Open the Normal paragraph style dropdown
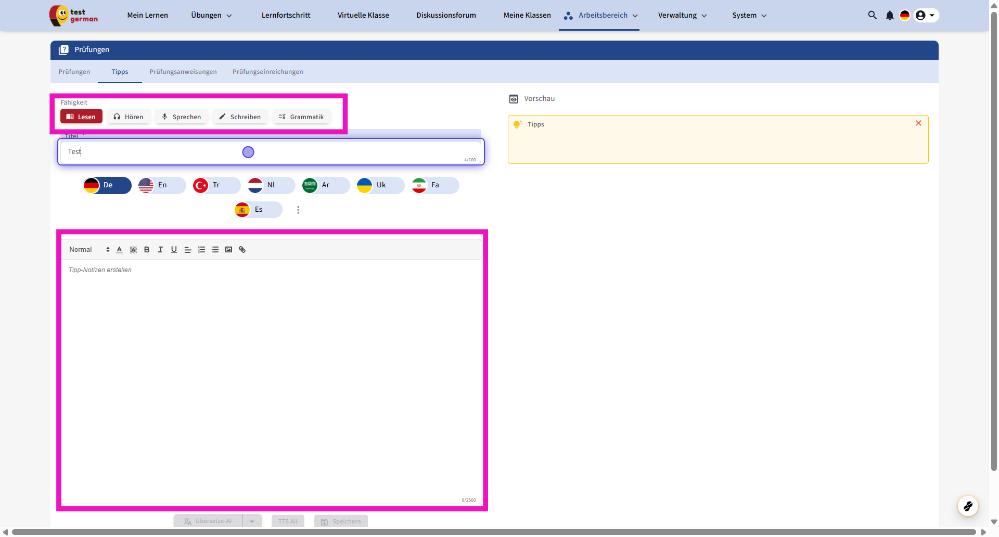The image size is (999, 537). [x=89, y=250]
